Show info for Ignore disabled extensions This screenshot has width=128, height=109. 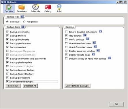click(x=101, y=31)
